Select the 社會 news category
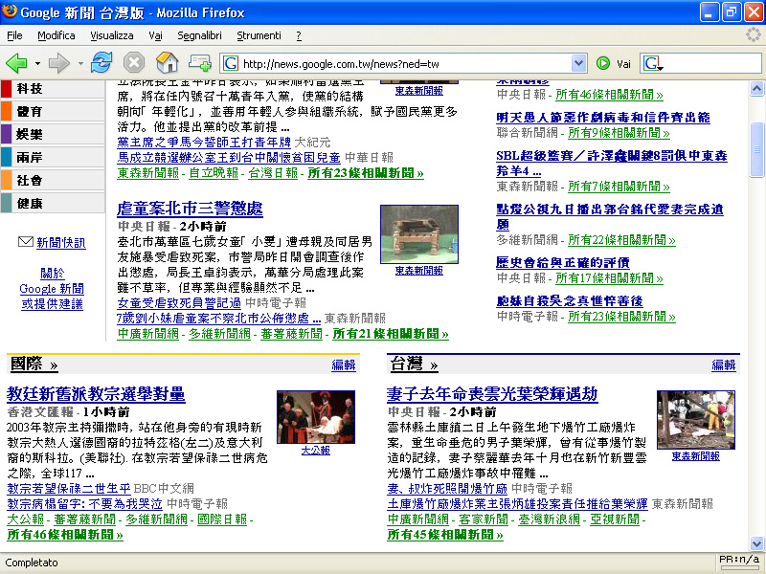766x574 pixels. (x=53, y=180)
